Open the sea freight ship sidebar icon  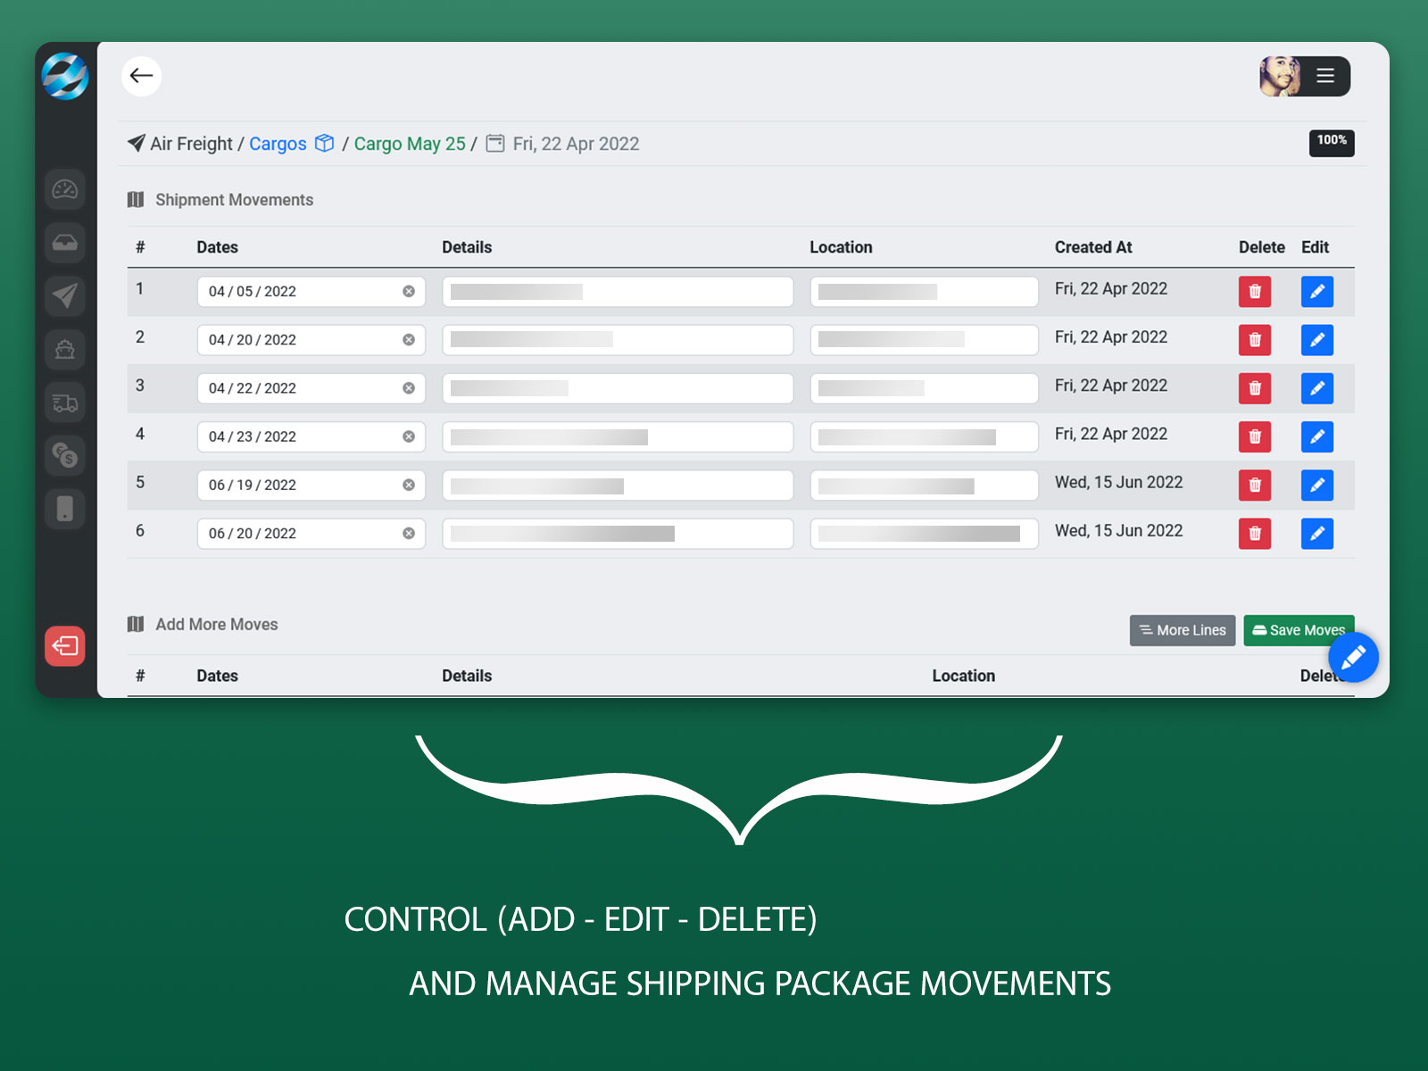(x=65, y=349)
